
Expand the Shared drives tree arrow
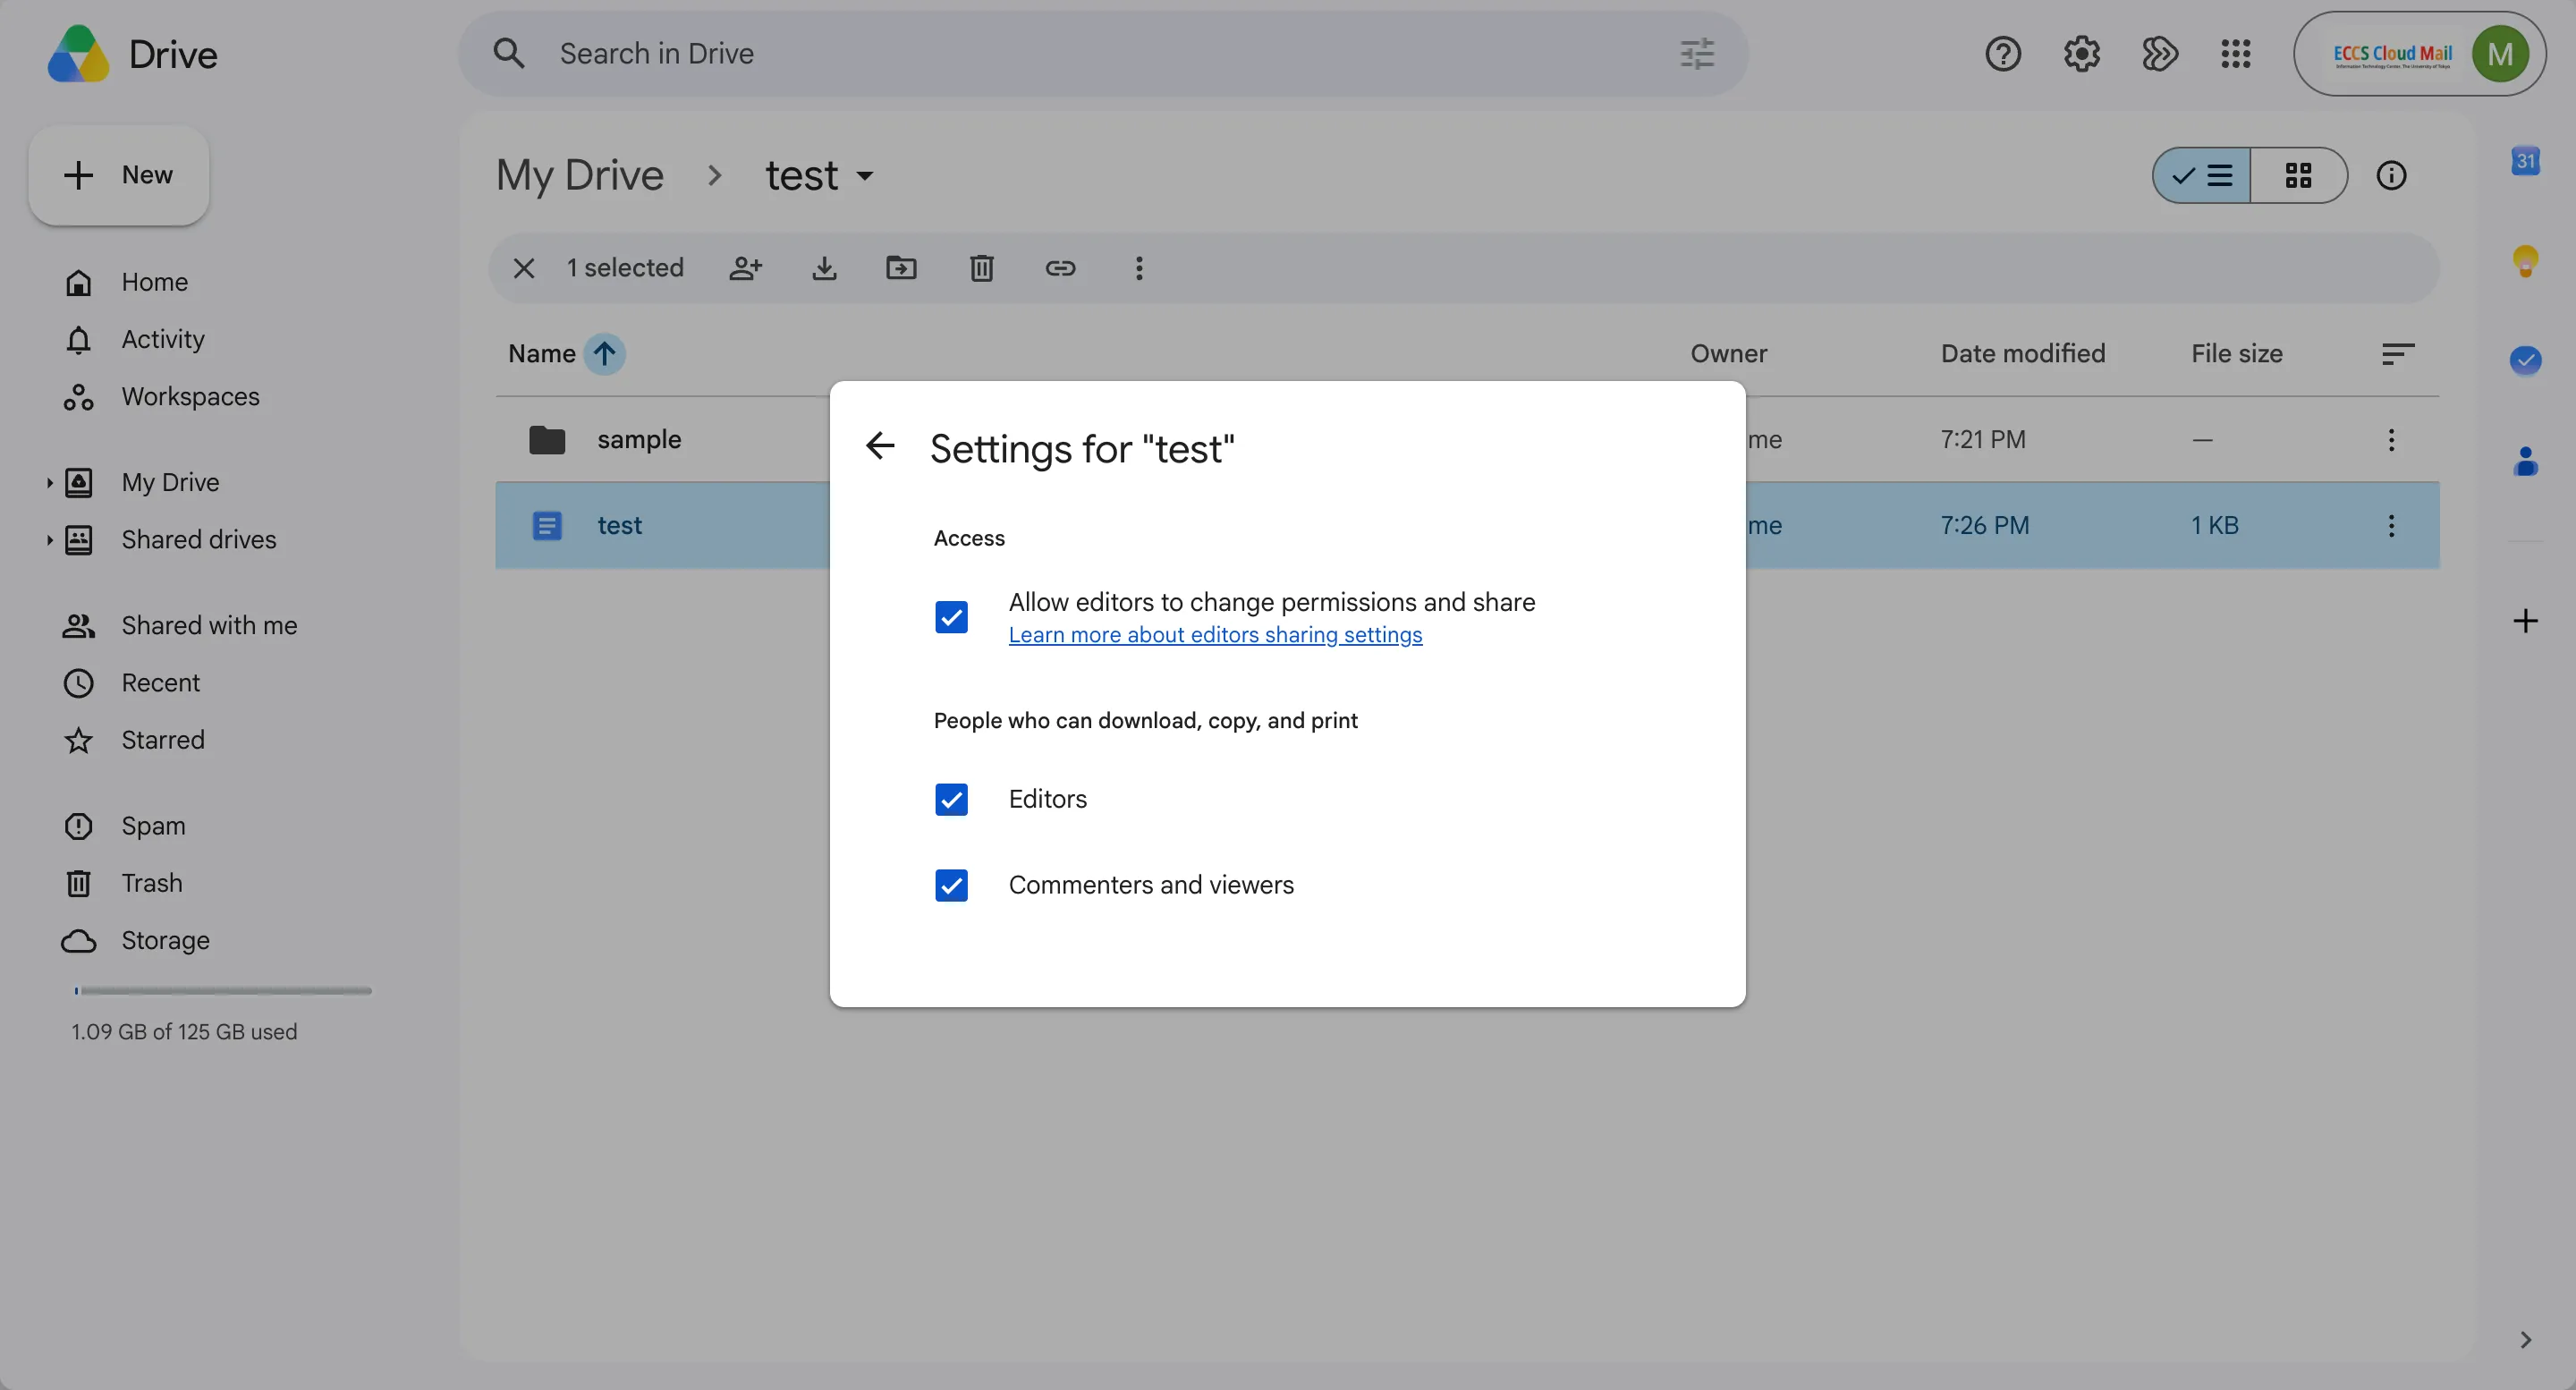pyautogui.click(x=48, y=540)
